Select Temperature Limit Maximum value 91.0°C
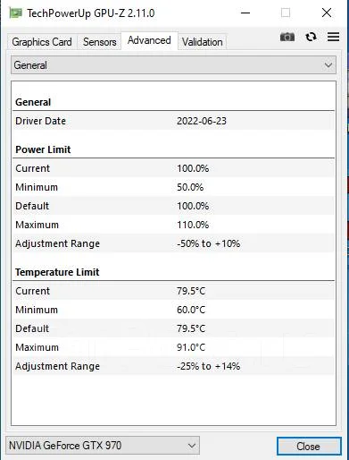This screenshot has height=460, width=349. click(191, 347)
